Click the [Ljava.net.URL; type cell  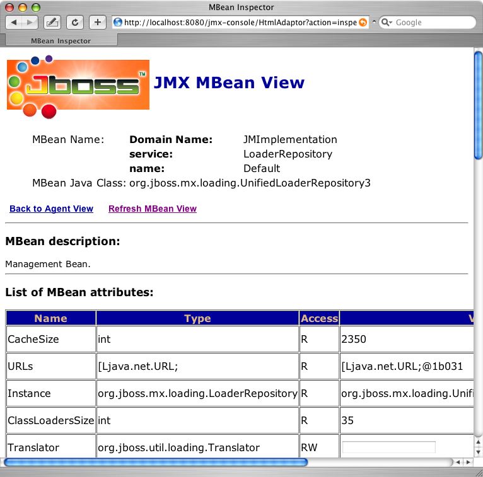coord(197,366)
